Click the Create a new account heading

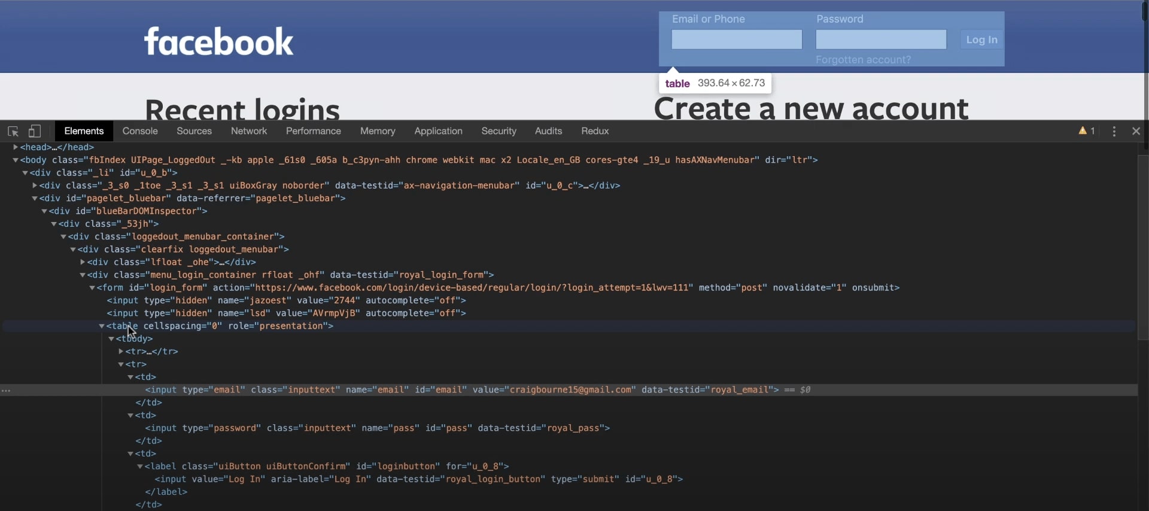(811, 109)
